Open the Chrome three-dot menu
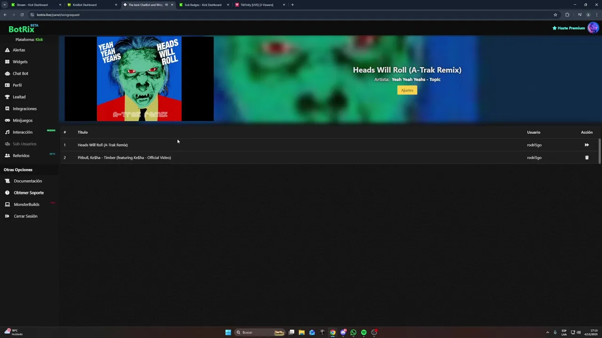Viewport: 602px width, 338px height. [596, 15]
